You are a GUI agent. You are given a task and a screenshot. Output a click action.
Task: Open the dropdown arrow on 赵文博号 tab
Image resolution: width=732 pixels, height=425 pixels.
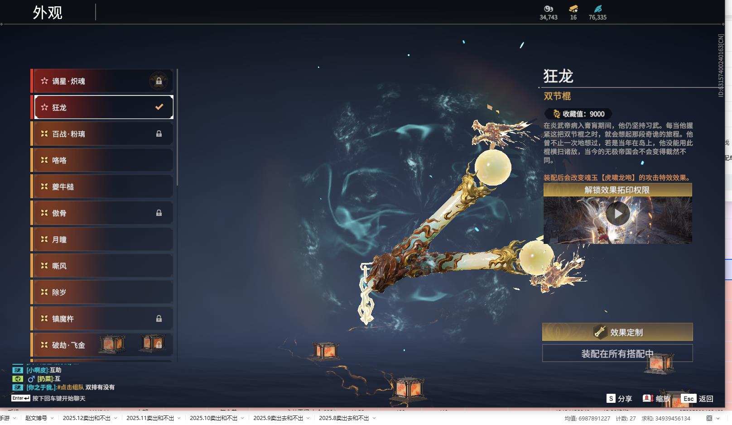[53, 418]
